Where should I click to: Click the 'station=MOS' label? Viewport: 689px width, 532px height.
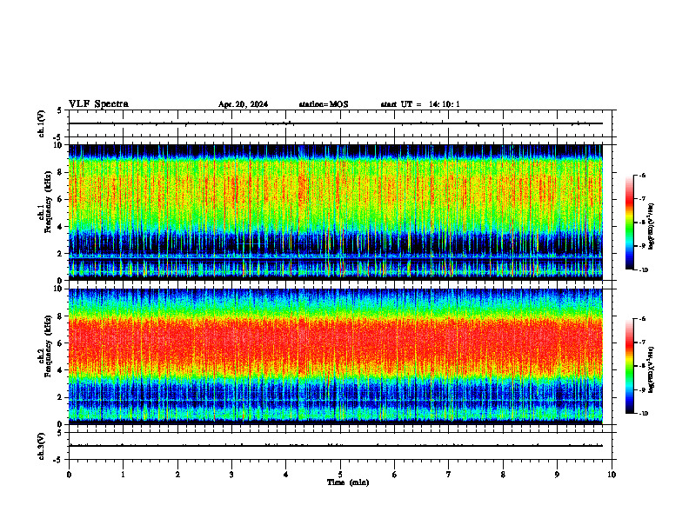pyautogui.click(x=324, y=104)
